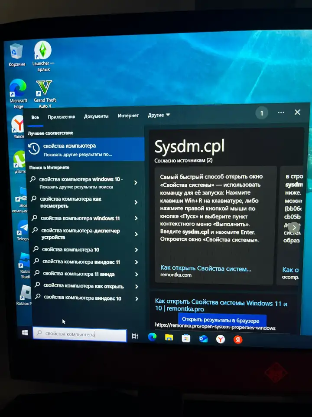Expand arrow for свойства компьютера windows 11
Image resolution: width=312 pixels, height=417 pixels.
click(x=136, y=218)
